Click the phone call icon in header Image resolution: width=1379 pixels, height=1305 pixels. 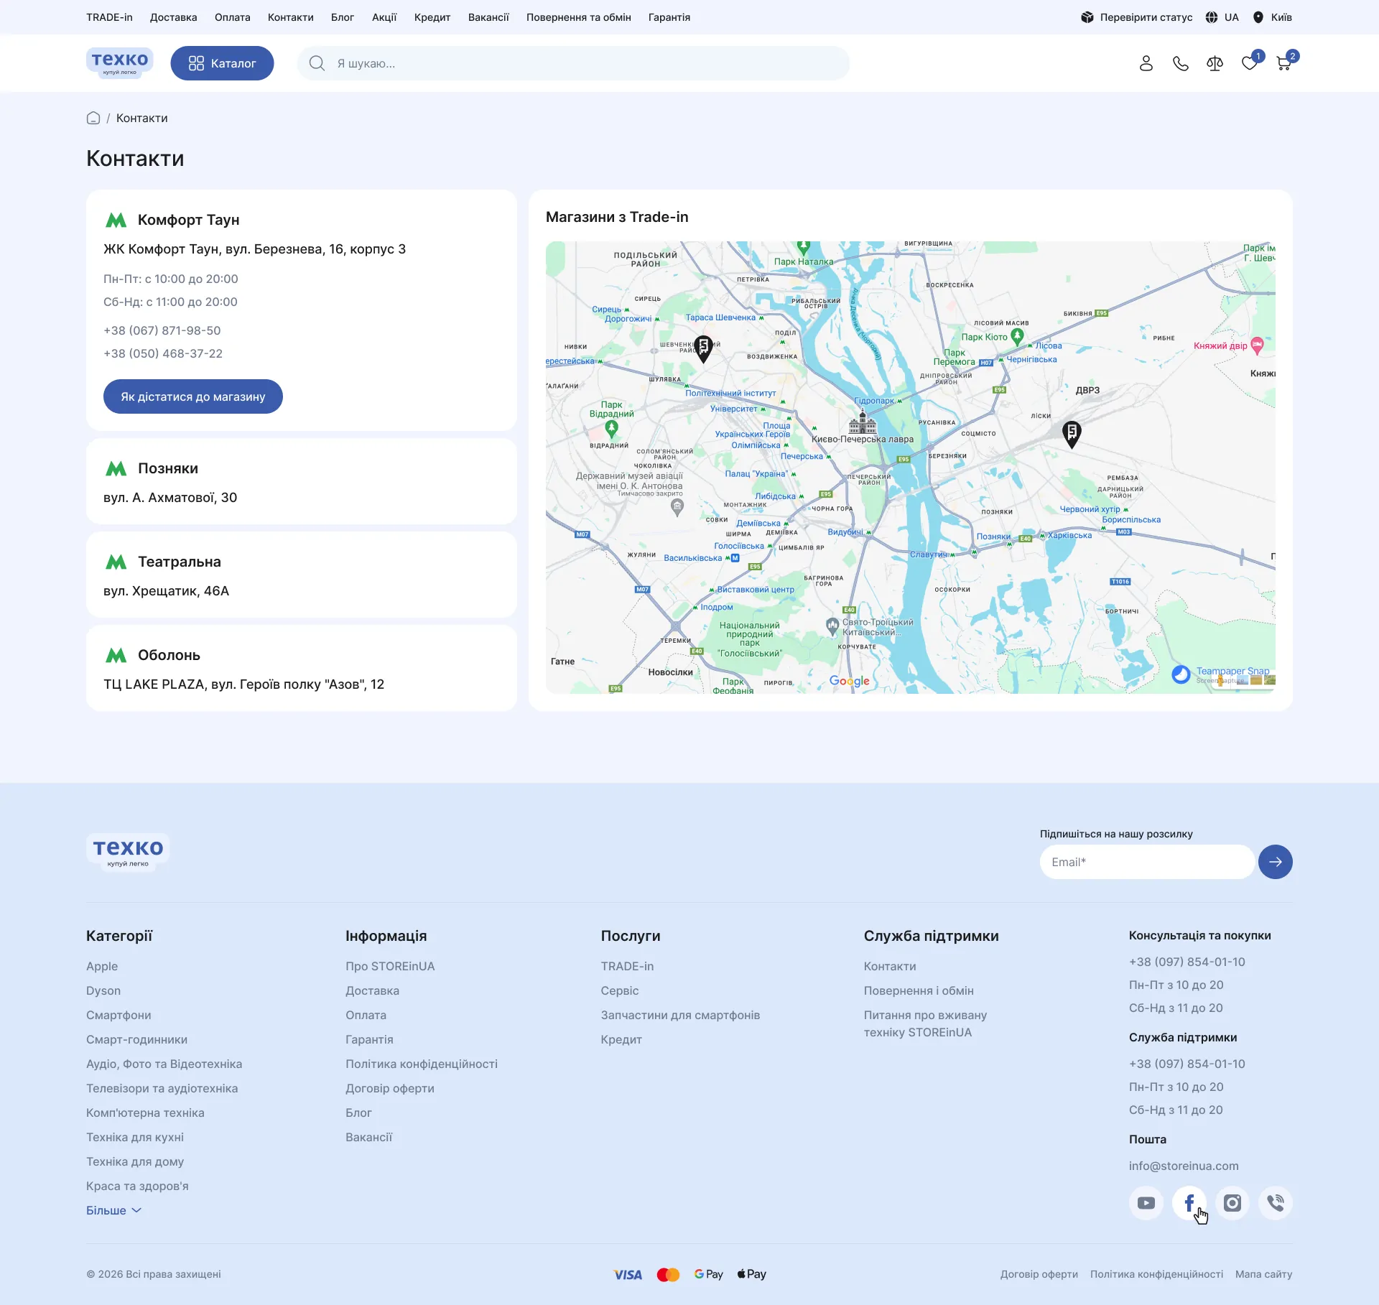(1180, 63)
